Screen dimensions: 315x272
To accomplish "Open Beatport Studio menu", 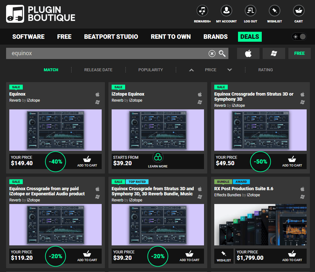I will click(111, 37).
